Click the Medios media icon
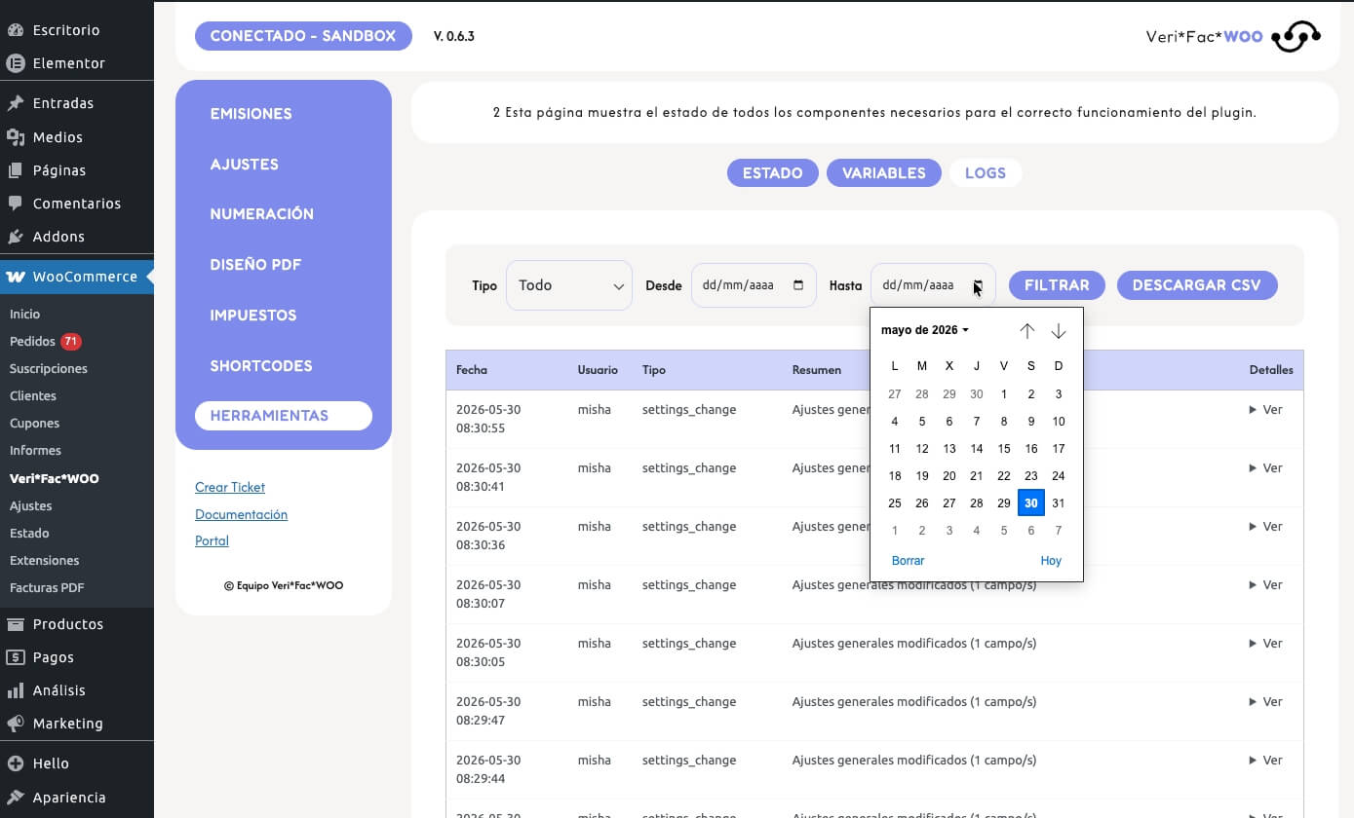1354x818 pixels. (x=16, y=137)
